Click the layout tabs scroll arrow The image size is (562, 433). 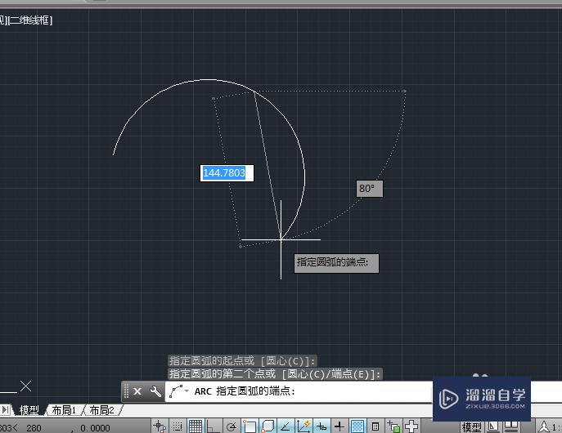point(6,410)
